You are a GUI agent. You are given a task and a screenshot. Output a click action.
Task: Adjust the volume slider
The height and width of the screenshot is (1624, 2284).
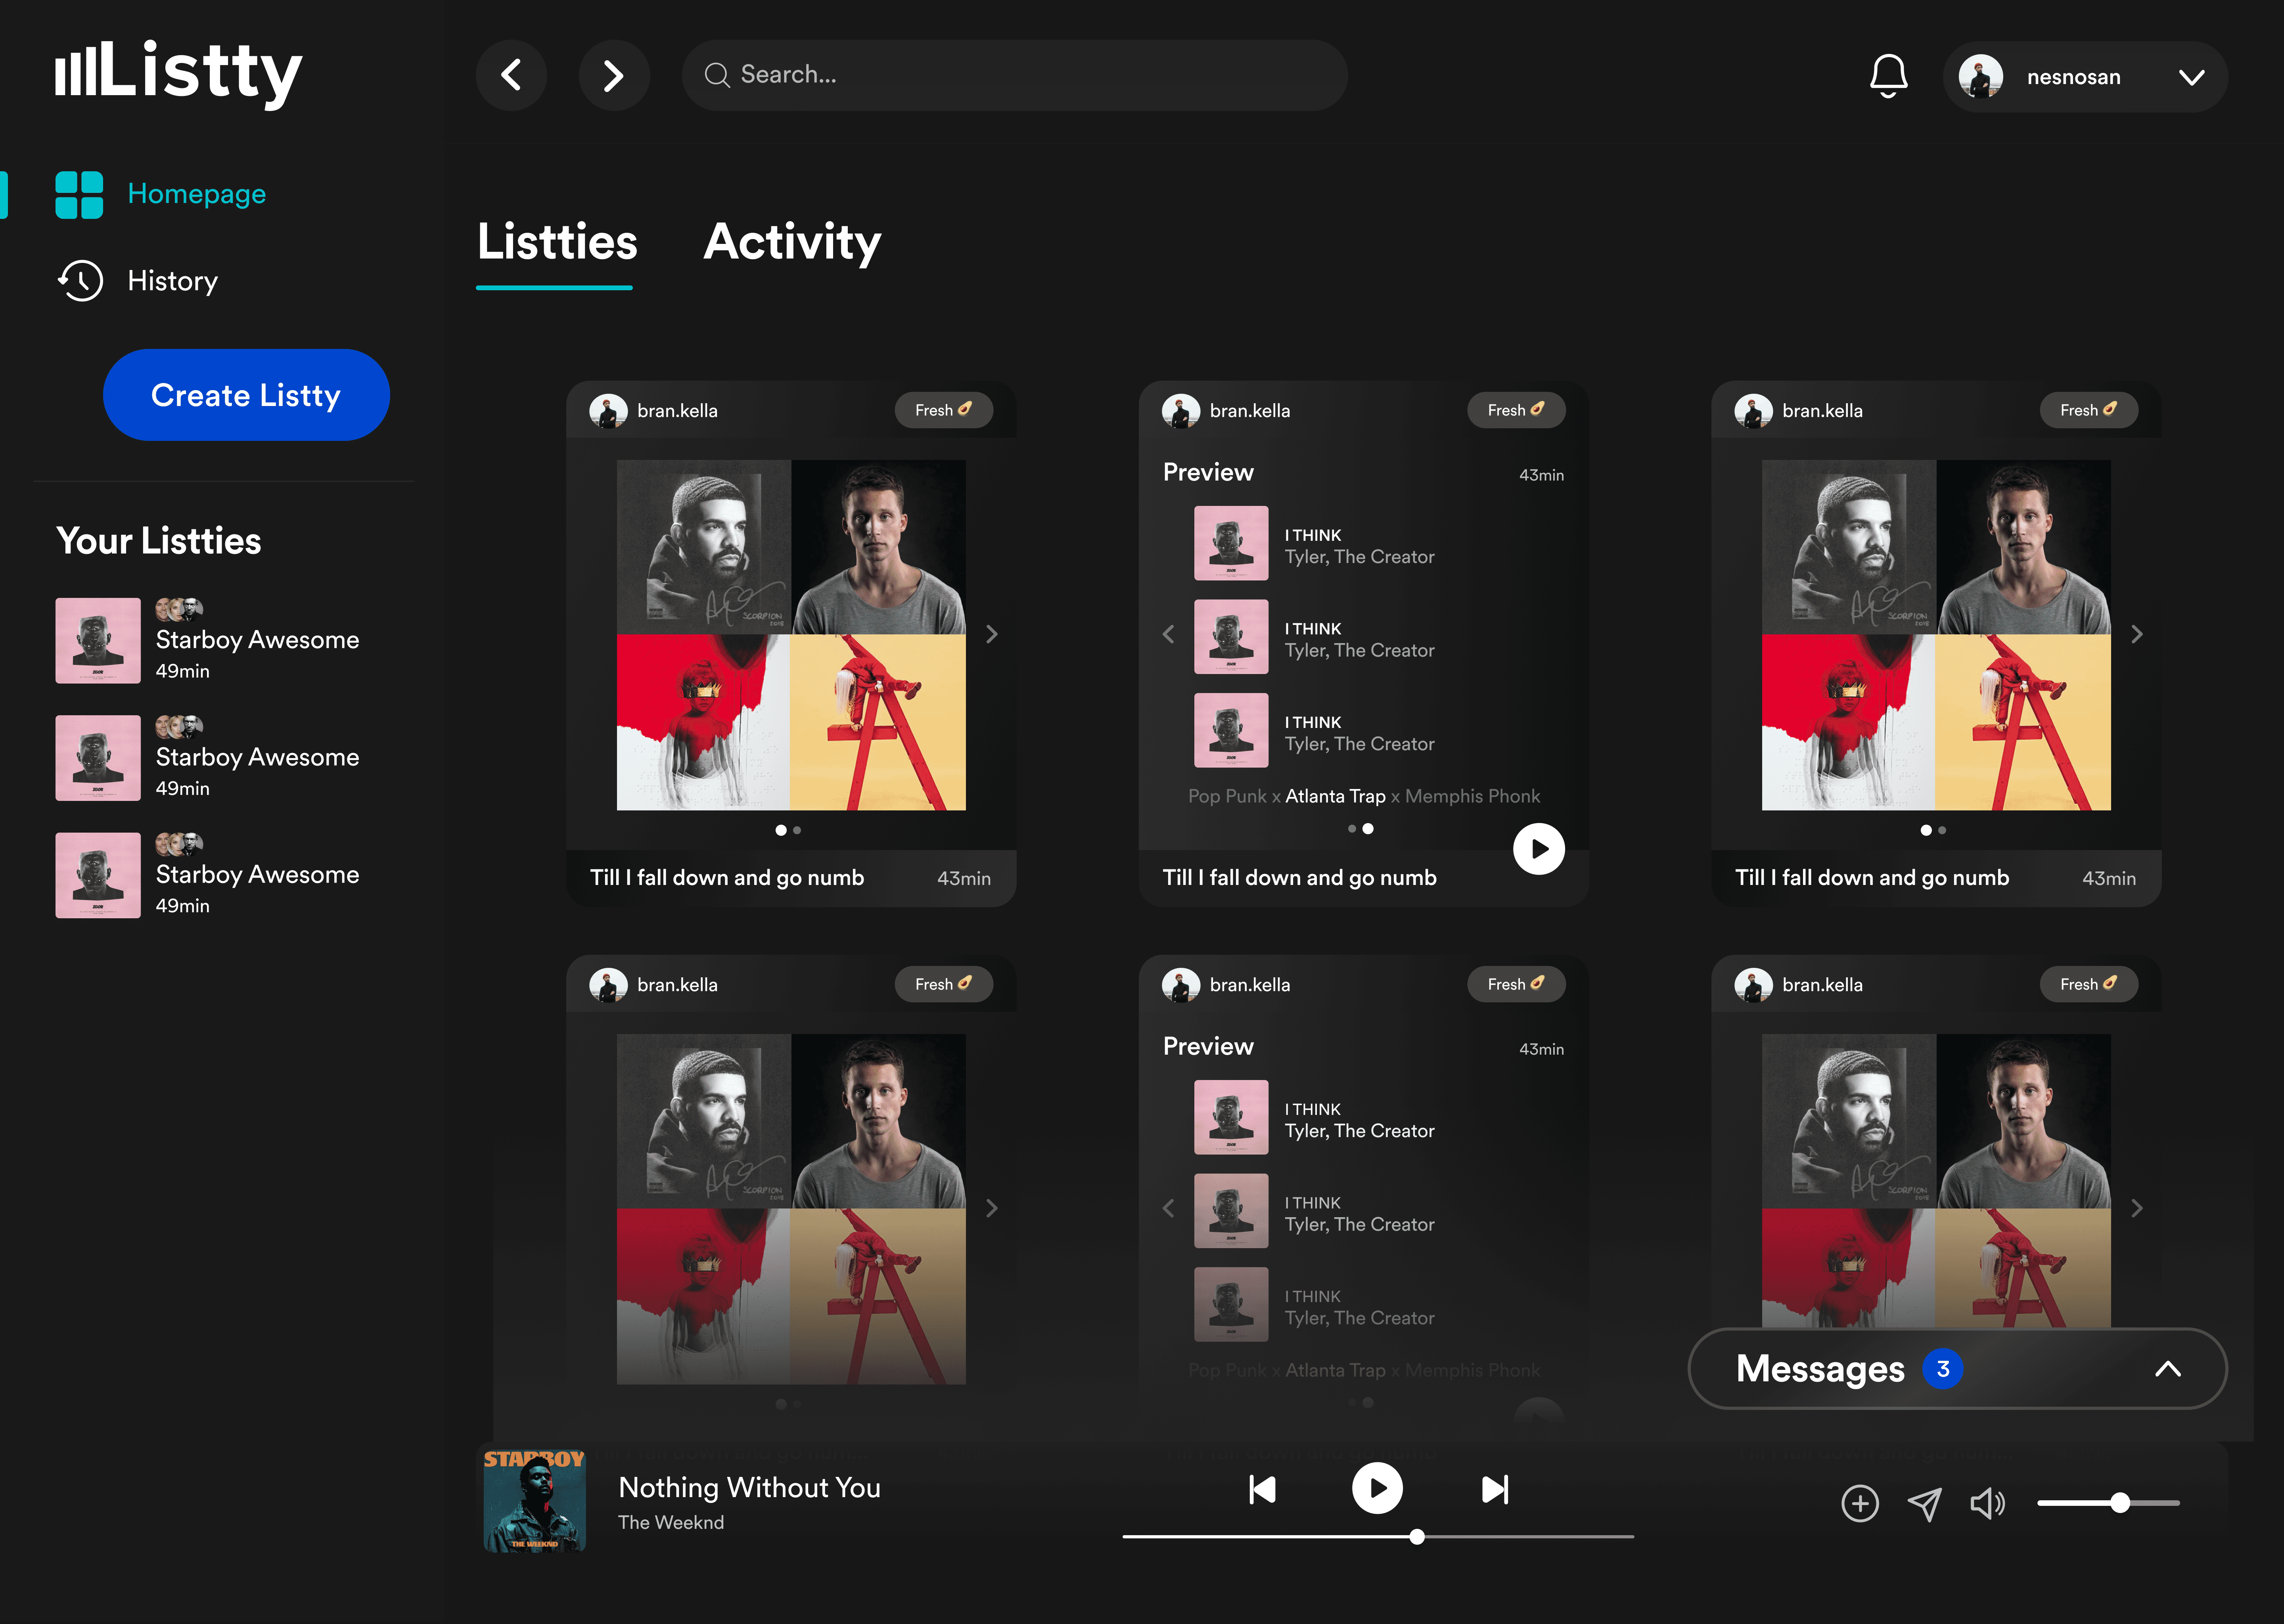[x=2119, y=1503]
